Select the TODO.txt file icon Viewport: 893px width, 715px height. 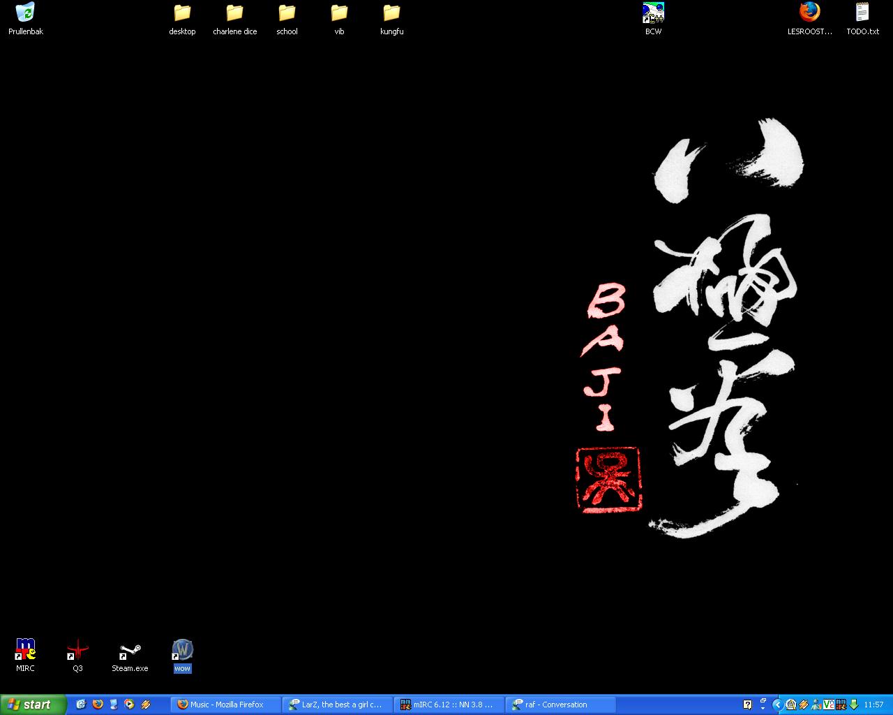point(862,13)
